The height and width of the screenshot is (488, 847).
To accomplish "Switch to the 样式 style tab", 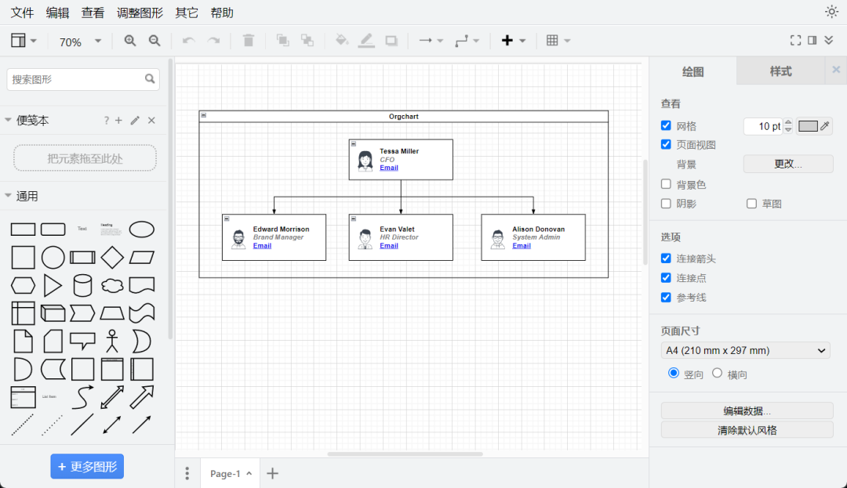I will [x=780, y=71].
